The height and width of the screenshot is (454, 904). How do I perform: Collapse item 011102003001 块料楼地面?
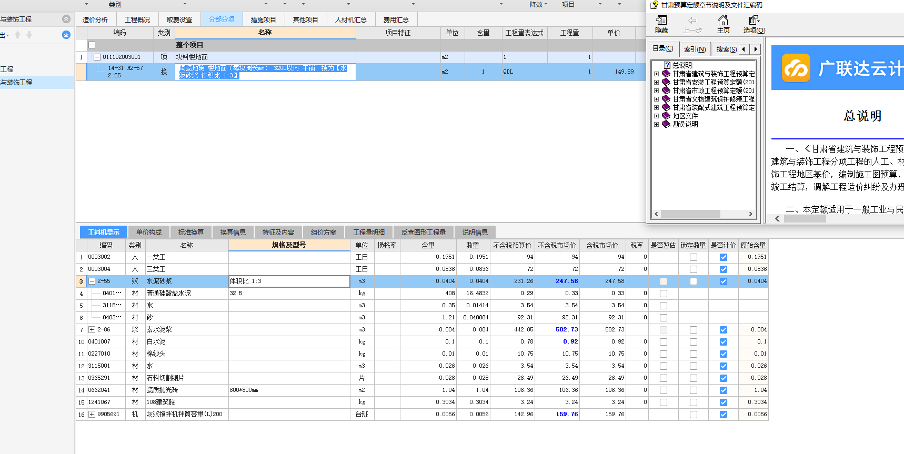pos(97,57)
